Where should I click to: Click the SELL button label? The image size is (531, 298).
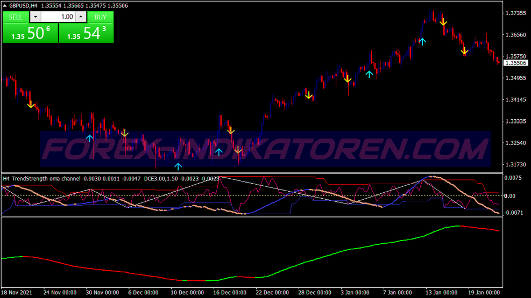tap(16, 17)
